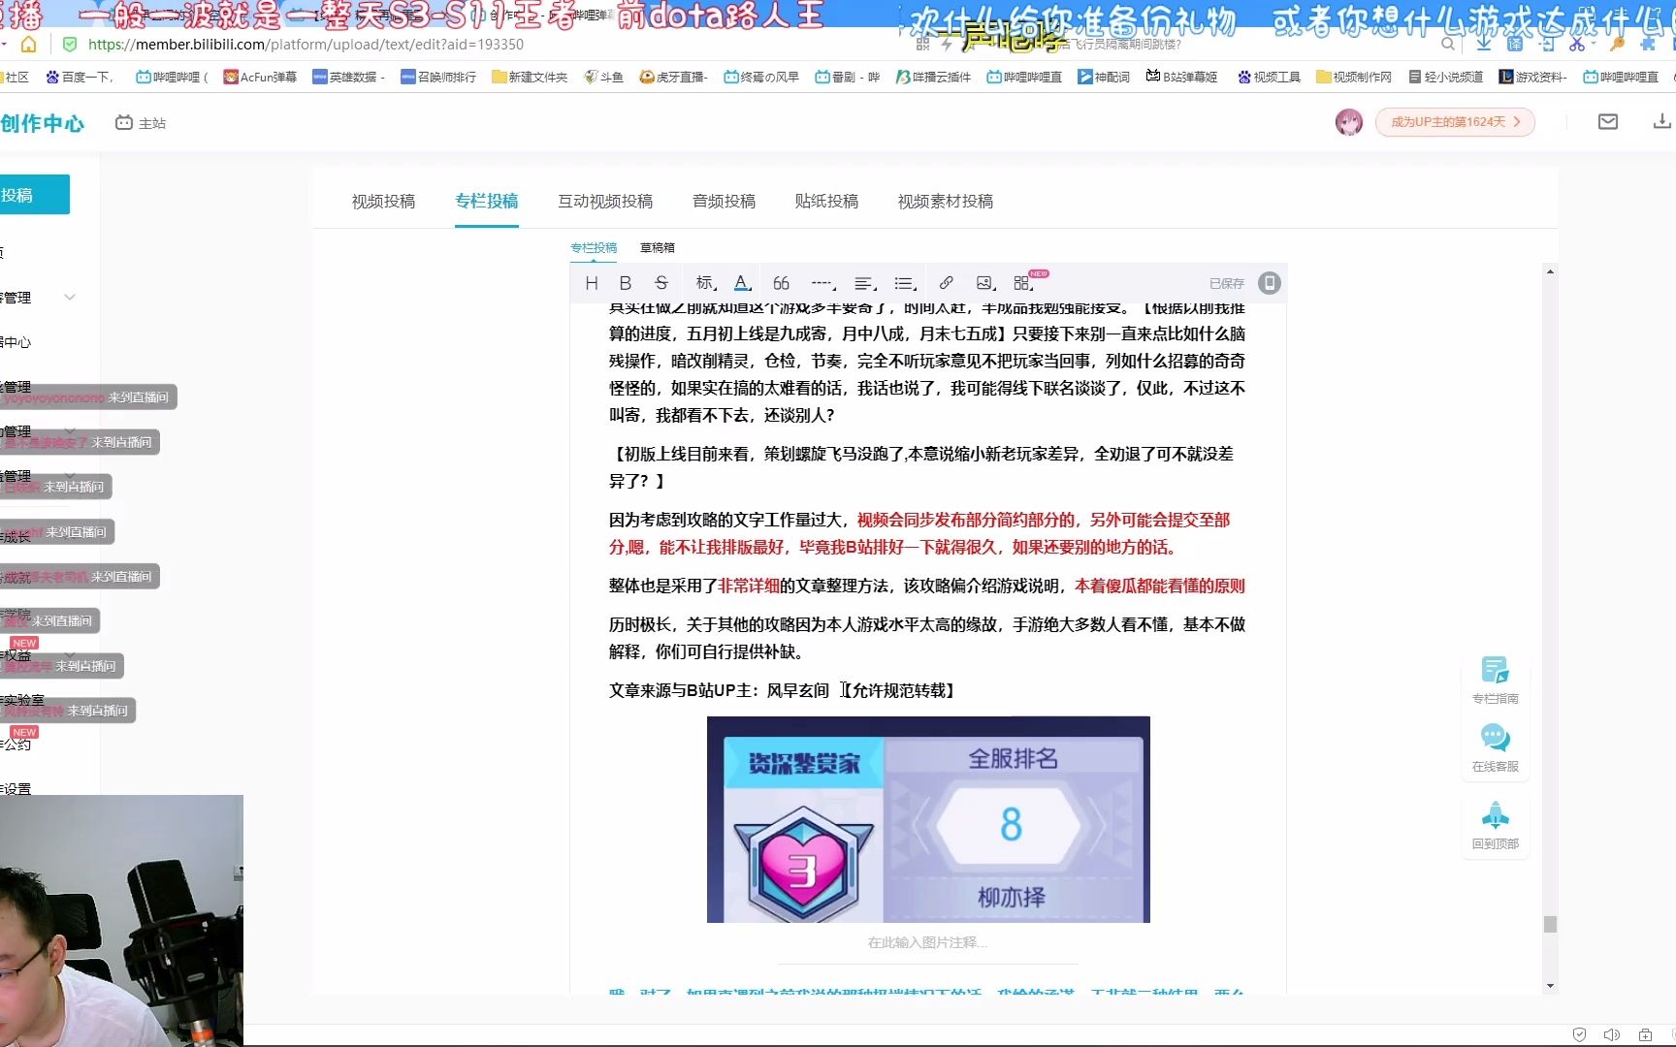The width and height of the screenshot is (1676, 1047).
Task: Click 回到顶部 rocket icon
Action: (1496, 825)
